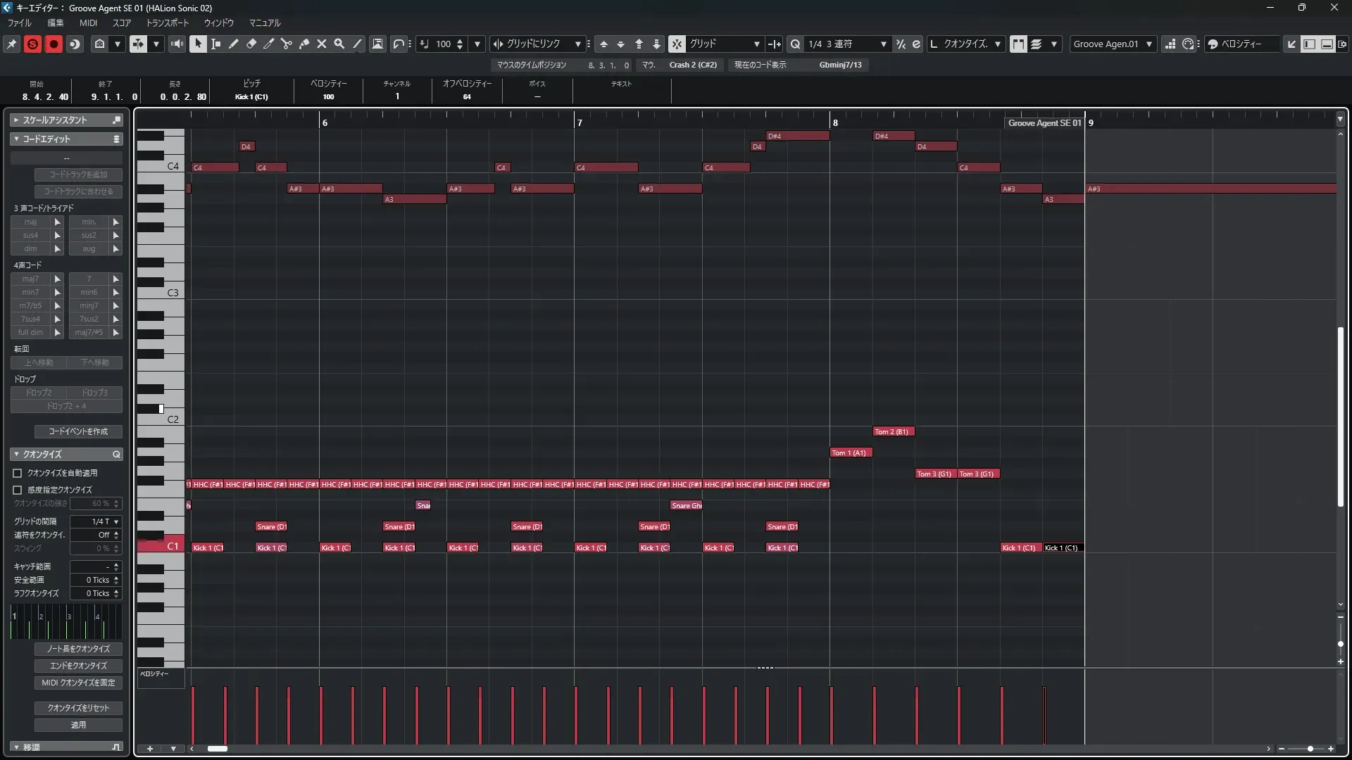1352x760 pixels.
Task: Select the Mute X tool
Action: 322,44
